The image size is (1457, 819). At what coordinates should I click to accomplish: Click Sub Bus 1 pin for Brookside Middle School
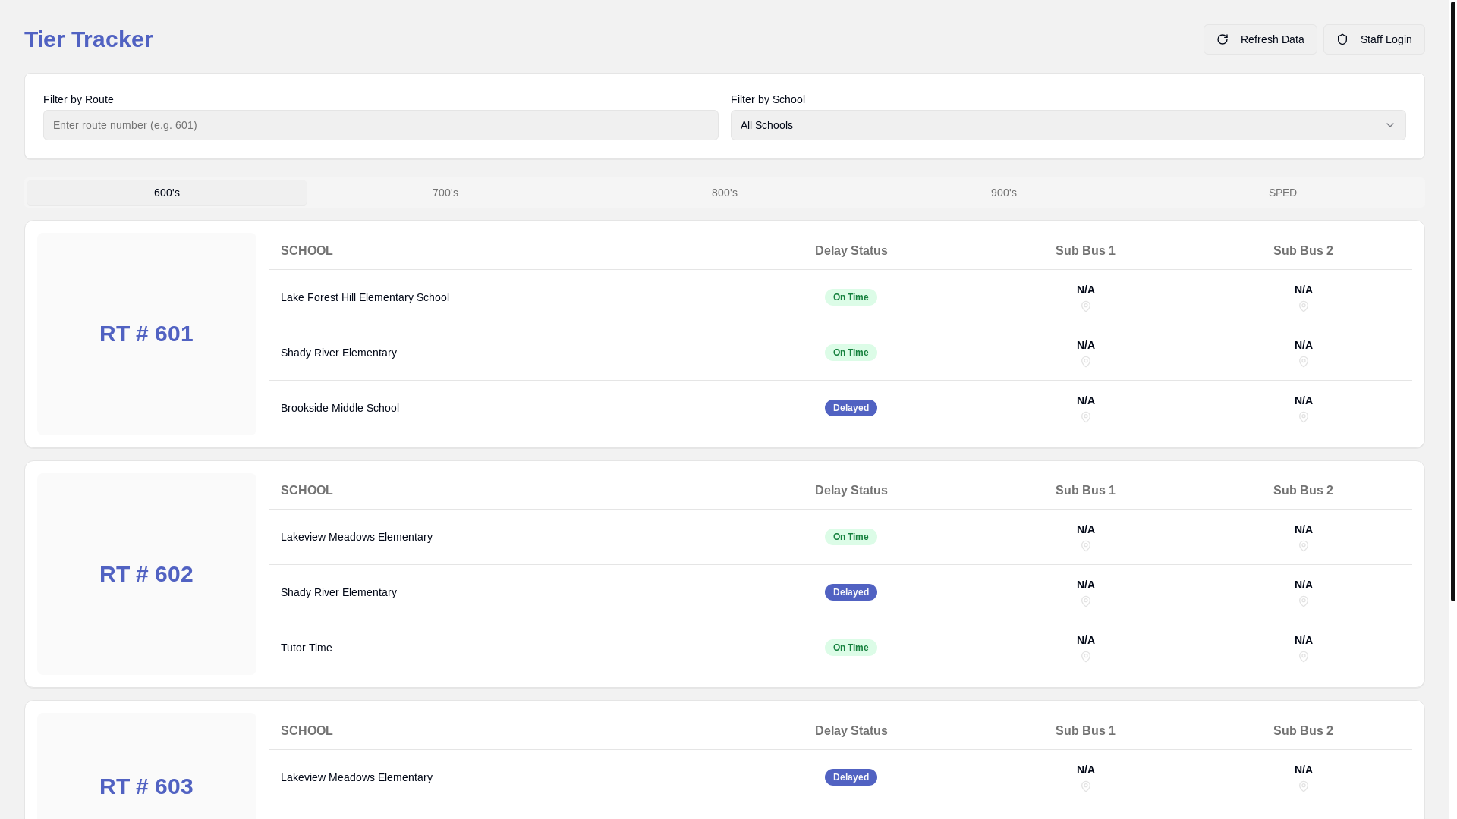[1086, 417]
